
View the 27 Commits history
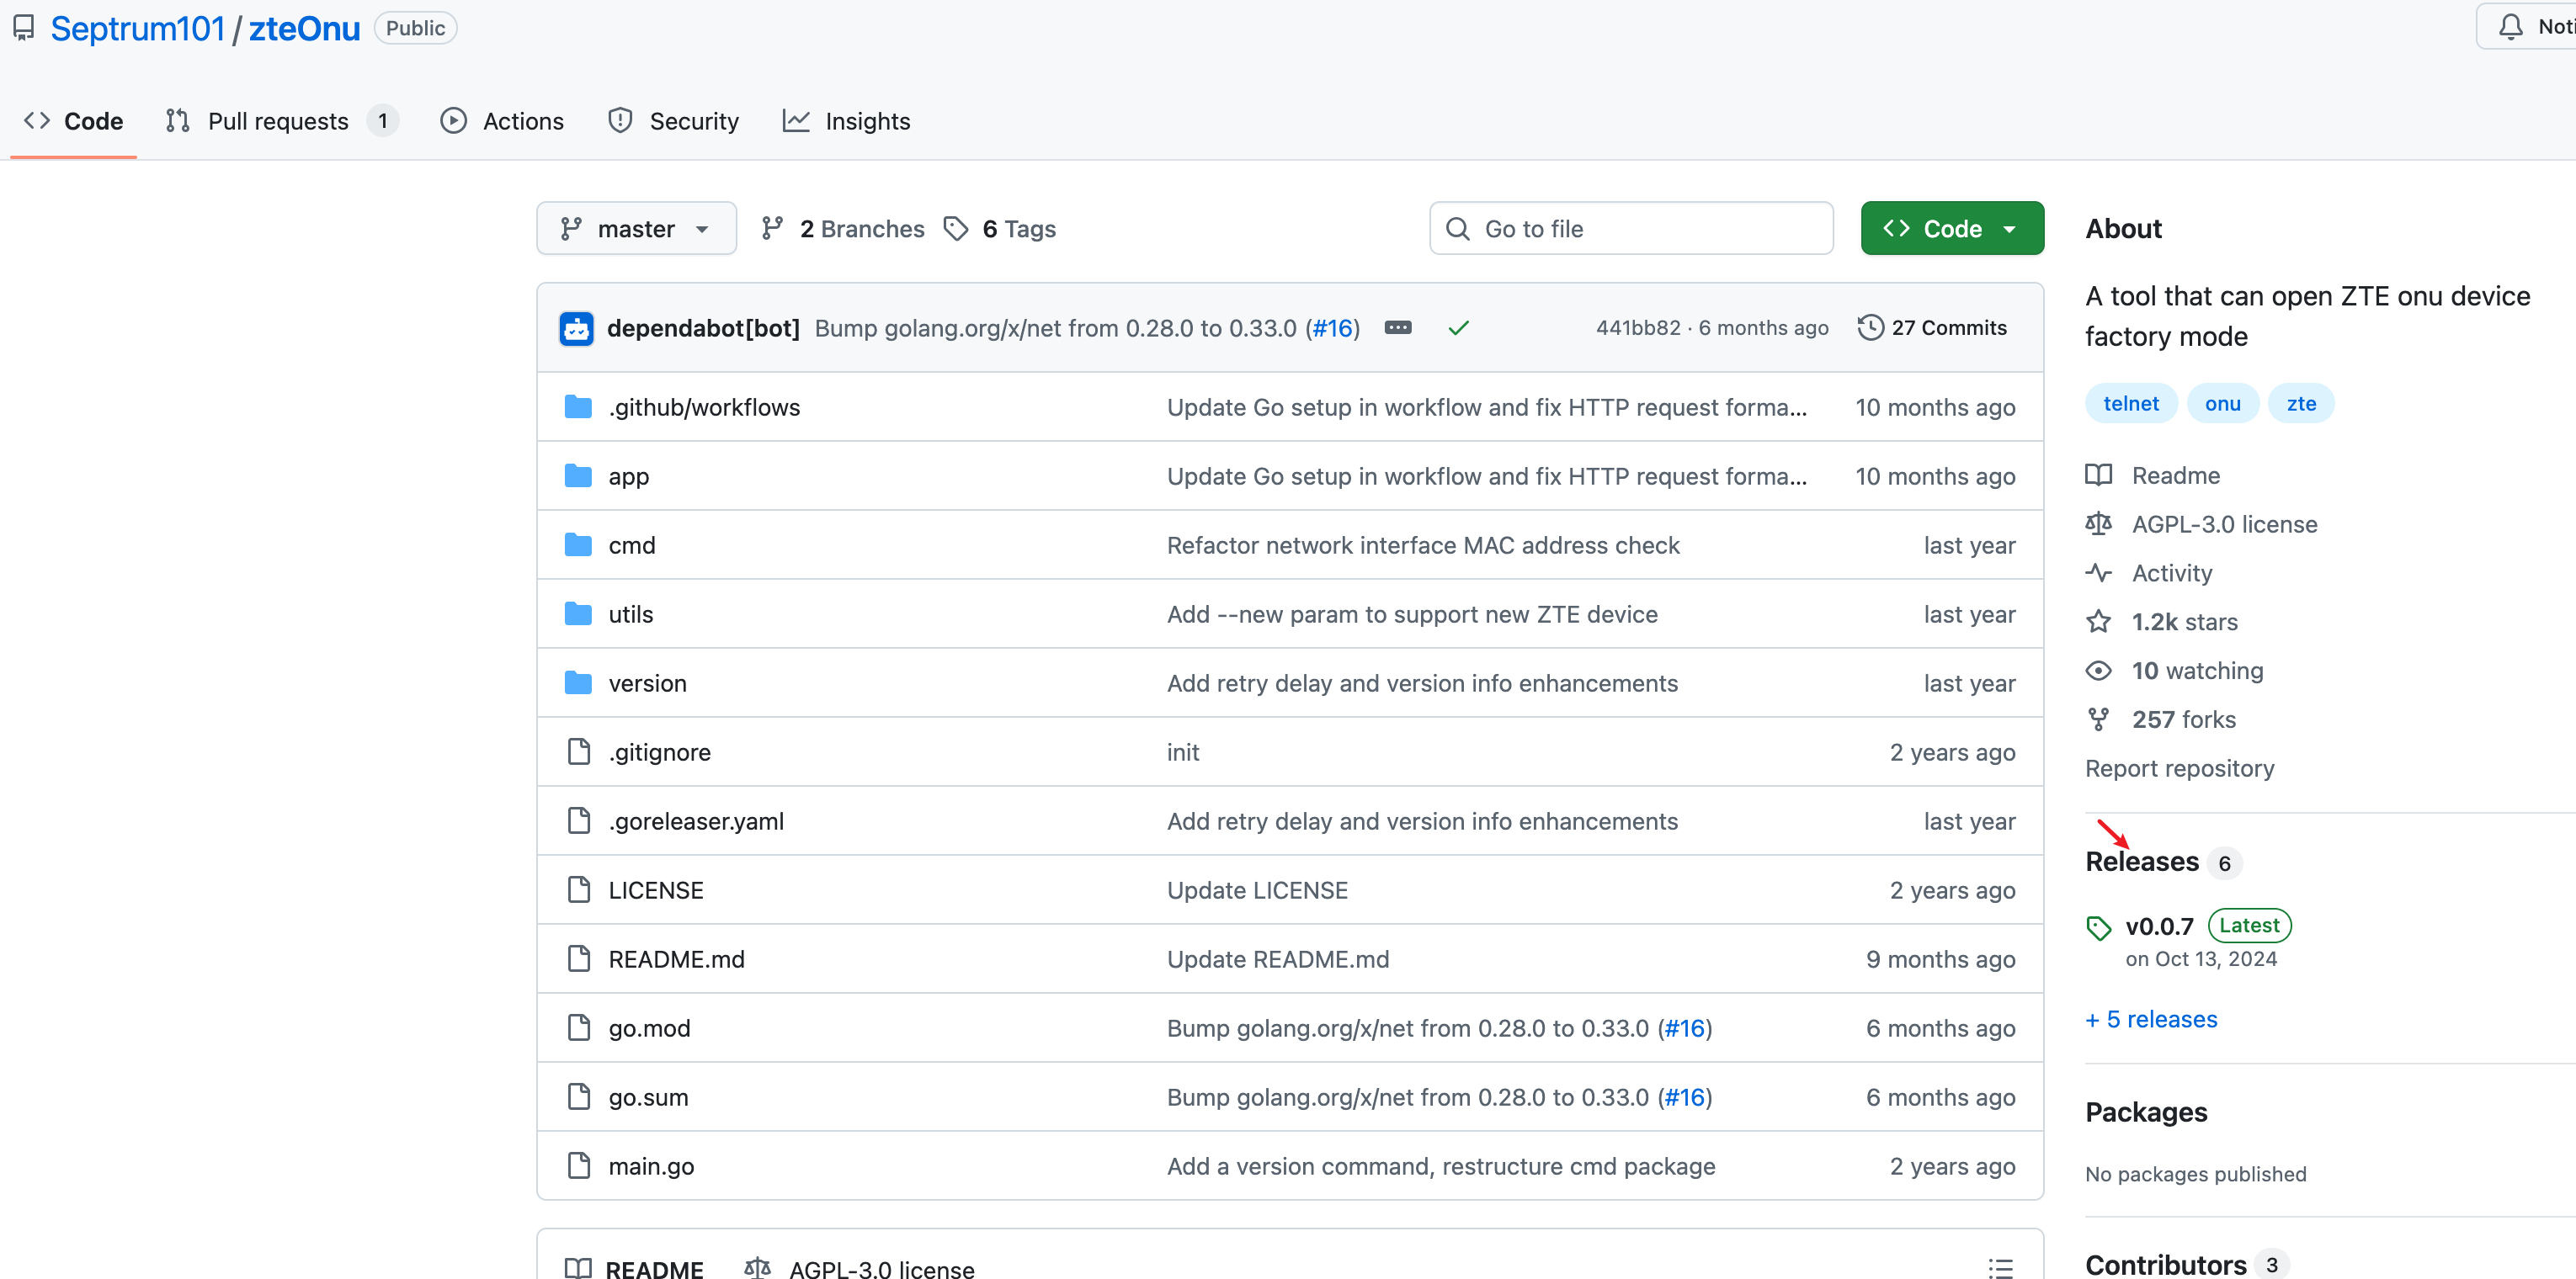1931,328
